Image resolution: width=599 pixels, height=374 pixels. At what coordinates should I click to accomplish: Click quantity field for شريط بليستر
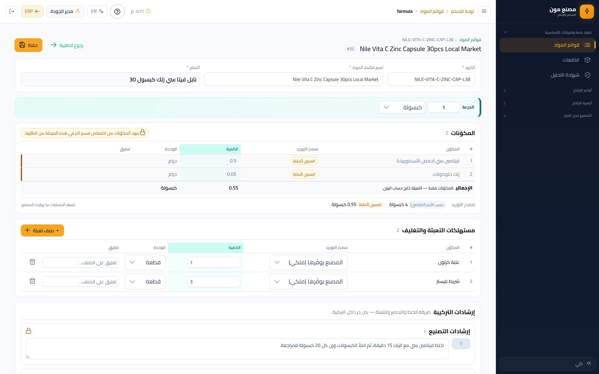coord(214,281)
